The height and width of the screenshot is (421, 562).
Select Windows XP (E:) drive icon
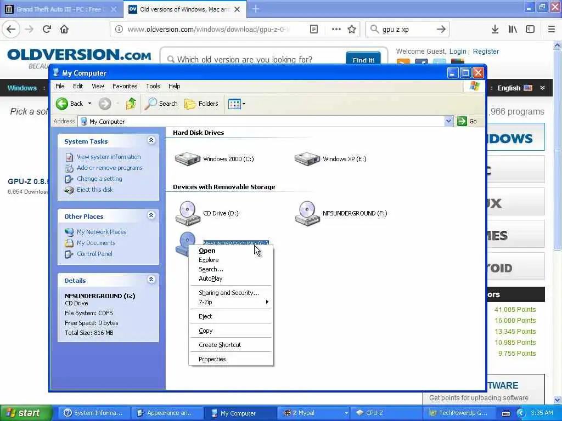pos(307,158)
